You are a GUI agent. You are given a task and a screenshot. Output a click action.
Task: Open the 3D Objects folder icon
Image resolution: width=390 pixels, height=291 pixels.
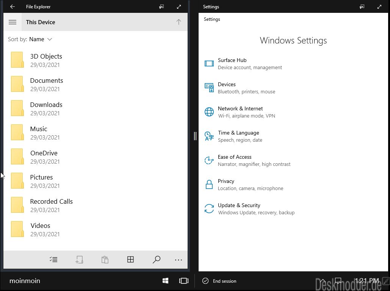[x=17, y=60]
